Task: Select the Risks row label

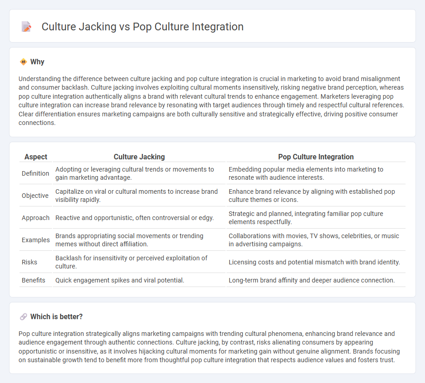Action: (x=29, y=262)
